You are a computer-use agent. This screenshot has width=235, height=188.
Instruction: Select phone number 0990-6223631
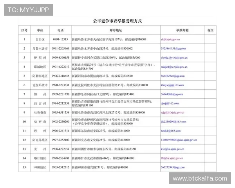point(61,85)
